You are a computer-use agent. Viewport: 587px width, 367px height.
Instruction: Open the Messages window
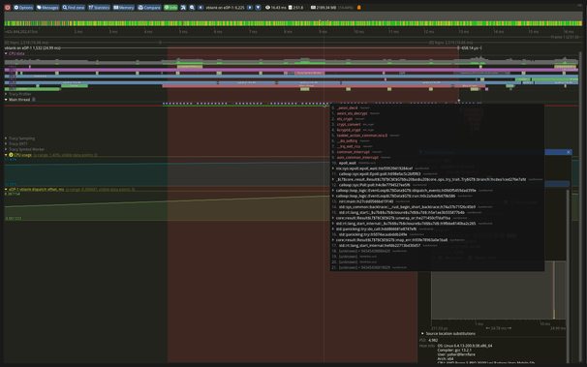pyautogui.click(x=47, y=8)
